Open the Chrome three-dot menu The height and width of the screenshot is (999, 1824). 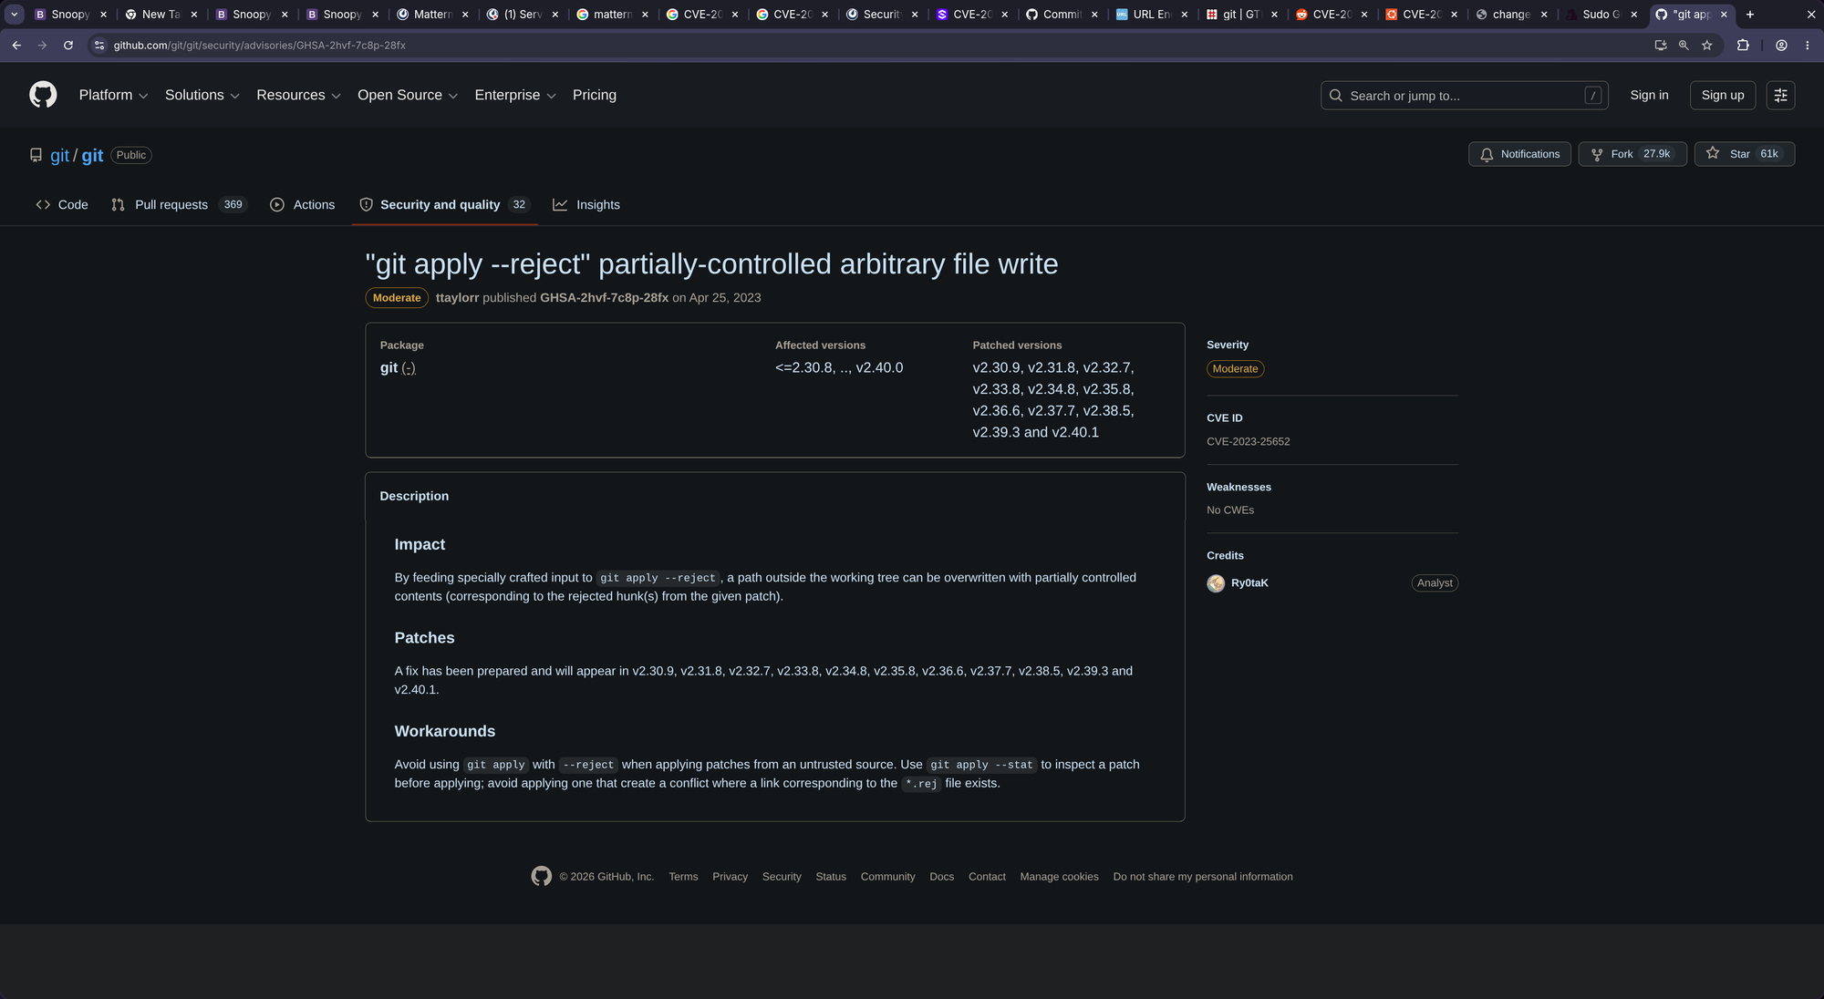(1808, 45)
